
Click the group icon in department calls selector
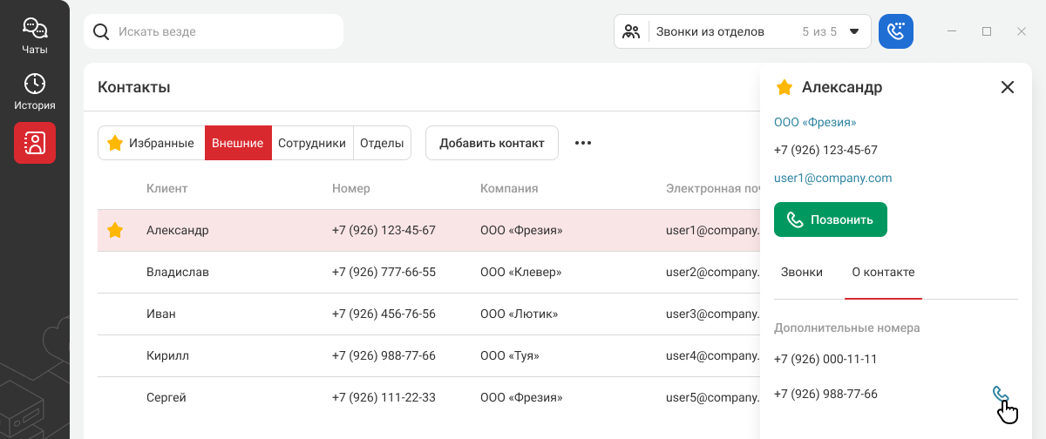pos(632,31)
